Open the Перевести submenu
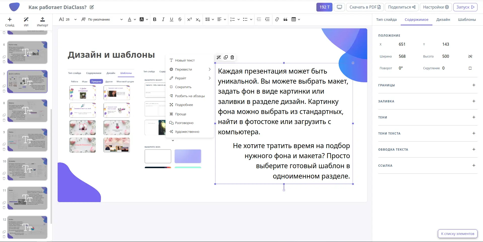This screenshot has height=242, width=483. 190,69
